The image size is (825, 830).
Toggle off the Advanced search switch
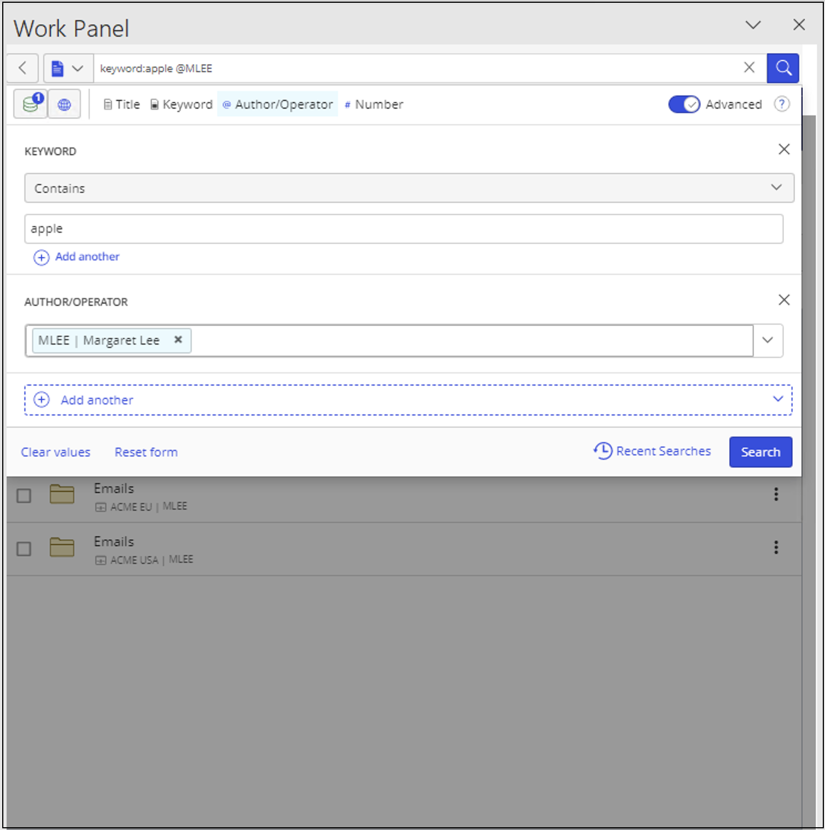(684, 104)
